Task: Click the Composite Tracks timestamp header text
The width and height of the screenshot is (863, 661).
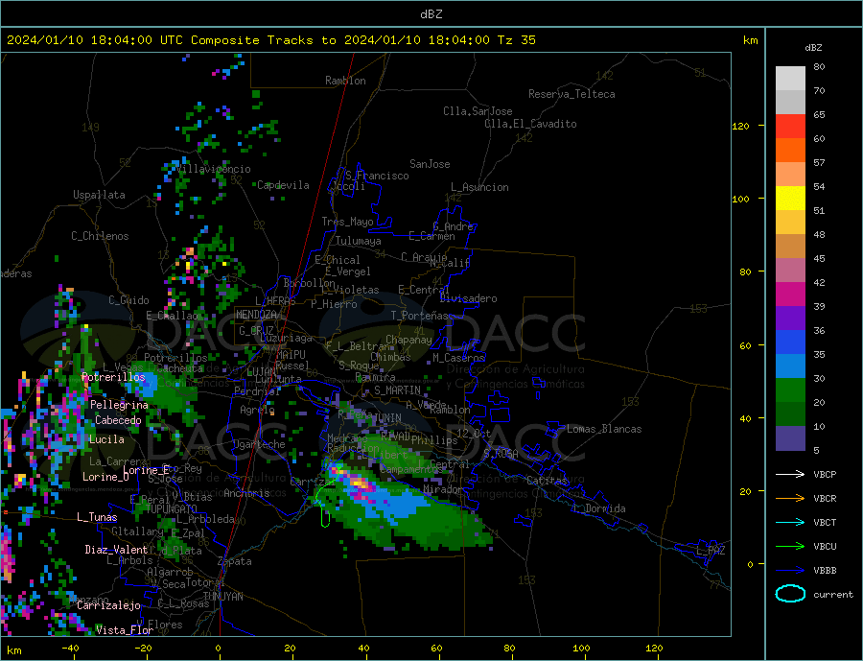Action: 270,40
